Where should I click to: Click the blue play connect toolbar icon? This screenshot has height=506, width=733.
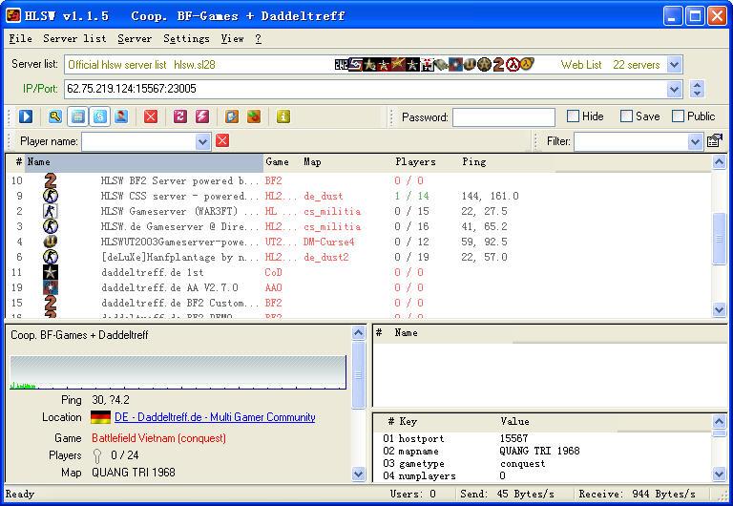26,116
